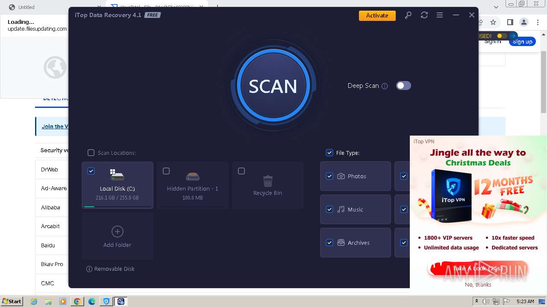
Task: Uncheck the Local Disk (C:) checkbox
Action: click(91, 171)
